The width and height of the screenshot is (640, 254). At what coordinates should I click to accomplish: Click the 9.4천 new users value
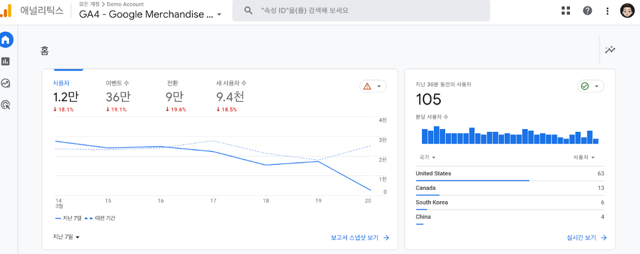click(x=230, y=97)
